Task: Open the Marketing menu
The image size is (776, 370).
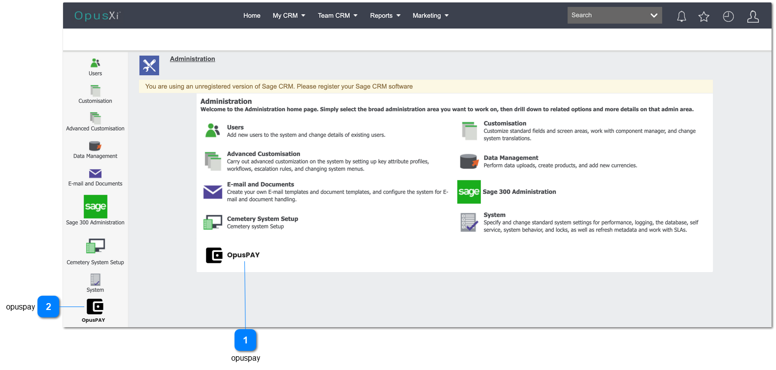Action: [430, 16]
